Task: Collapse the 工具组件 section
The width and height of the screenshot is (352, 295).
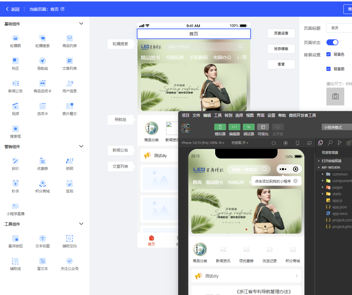Action: coord(81,224)
